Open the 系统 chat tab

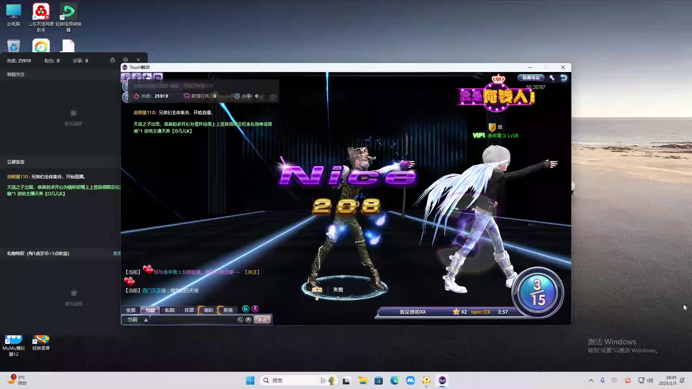[x=228, y=310]
